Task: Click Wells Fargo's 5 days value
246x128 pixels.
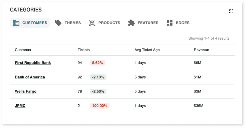Action: click(x=140, y=91)
